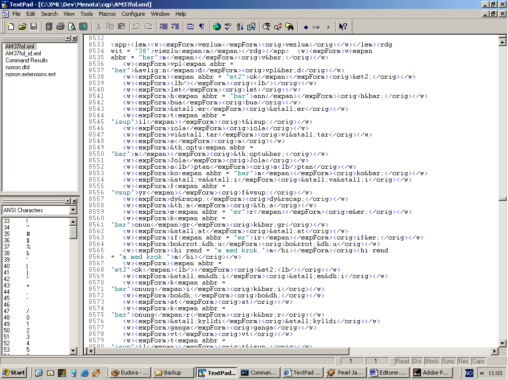This screenshot has height=380, width=508.
Task: Toggle the Read status bar indicator
Action: click(x=402, y=361)
